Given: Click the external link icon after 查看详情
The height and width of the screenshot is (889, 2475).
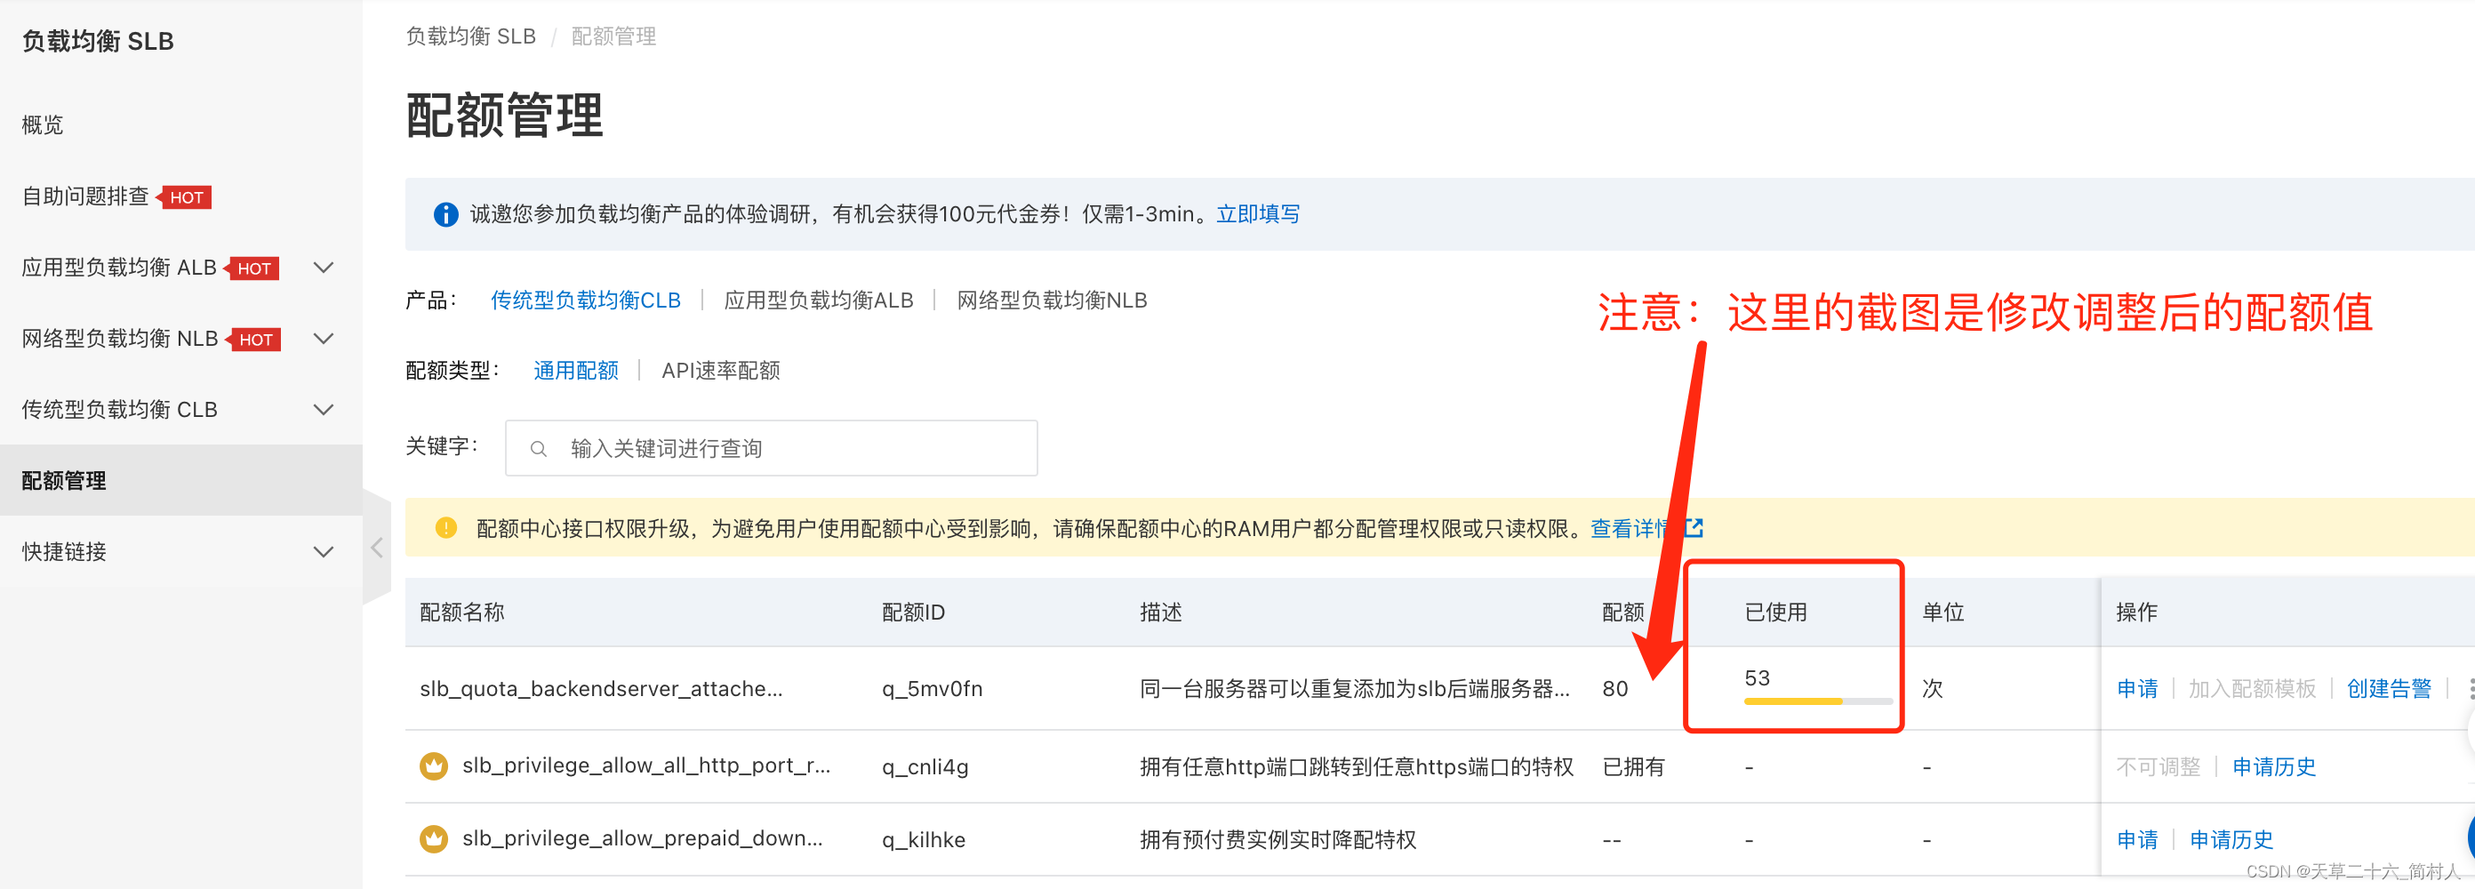Looking at the screenshot, I should click(1694, 528).
